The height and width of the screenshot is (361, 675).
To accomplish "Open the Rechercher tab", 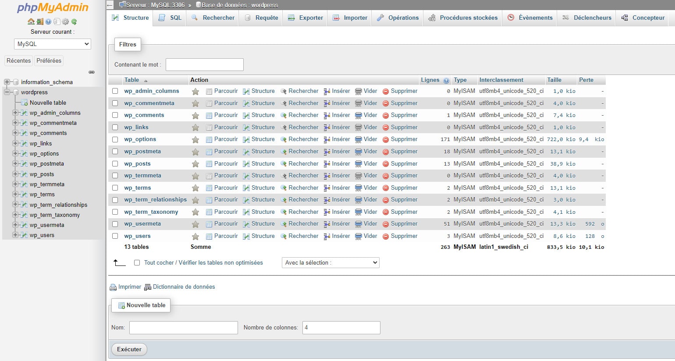I will (x=213, y=18).
